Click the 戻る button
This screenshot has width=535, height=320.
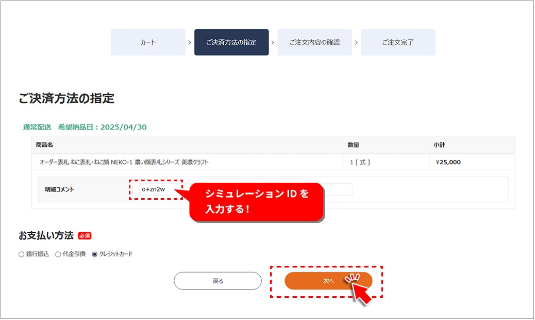pos(218,281)
